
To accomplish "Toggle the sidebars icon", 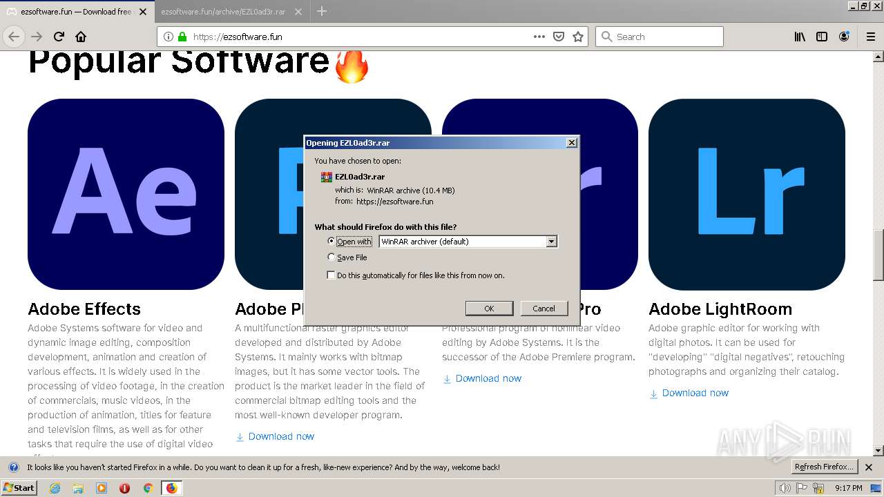I will (x=822, y=37).
